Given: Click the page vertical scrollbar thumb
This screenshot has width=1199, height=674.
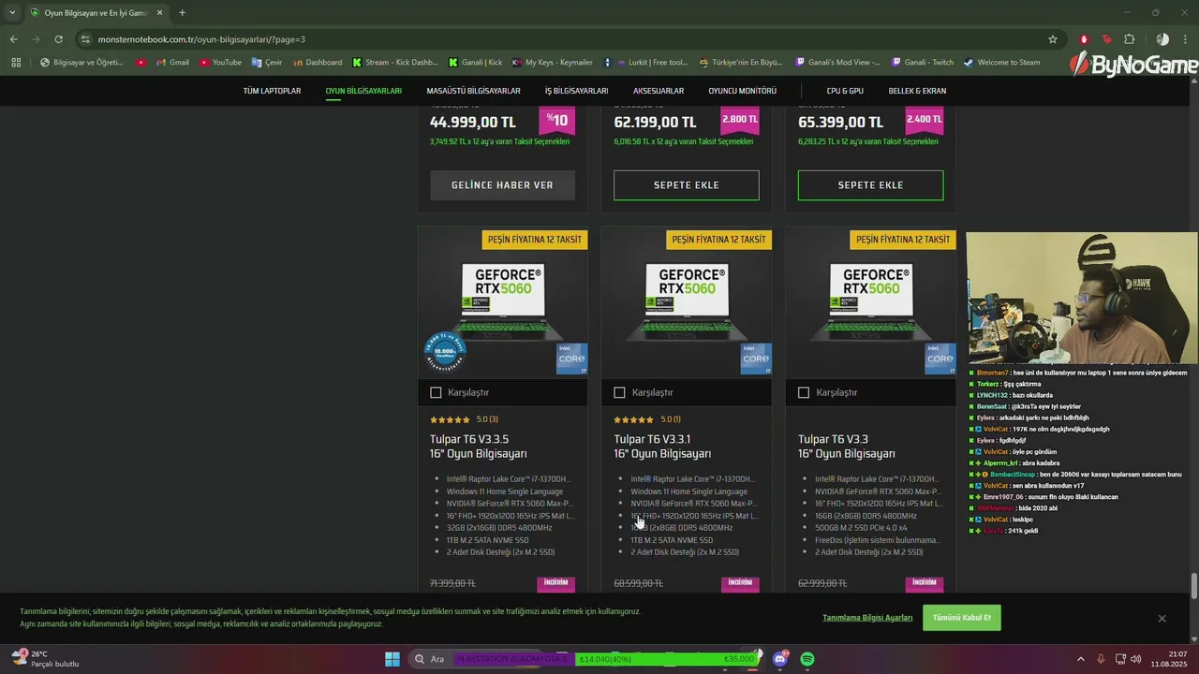Looking at the screenshot, I should 1194,586.
